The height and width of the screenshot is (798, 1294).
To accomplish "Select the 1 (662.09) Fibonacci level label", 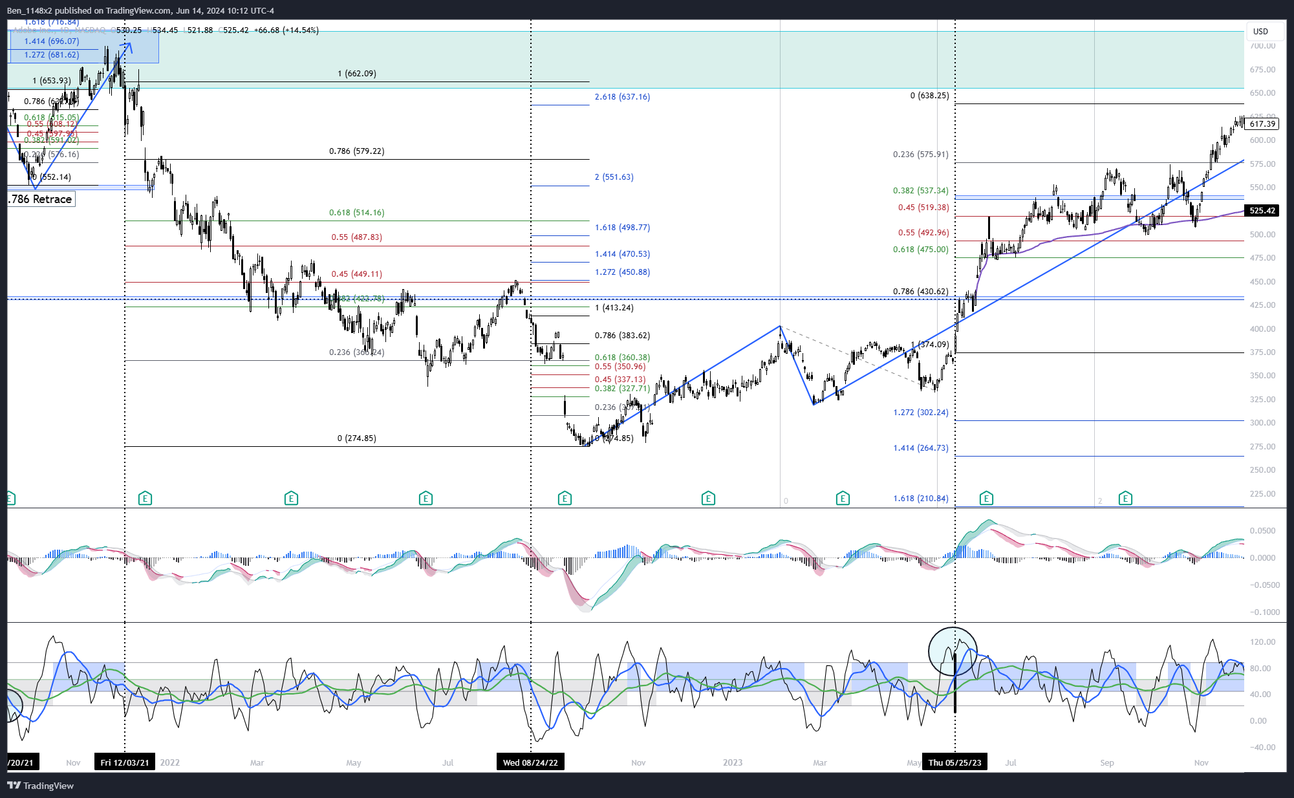I will [x=357, y=74].
